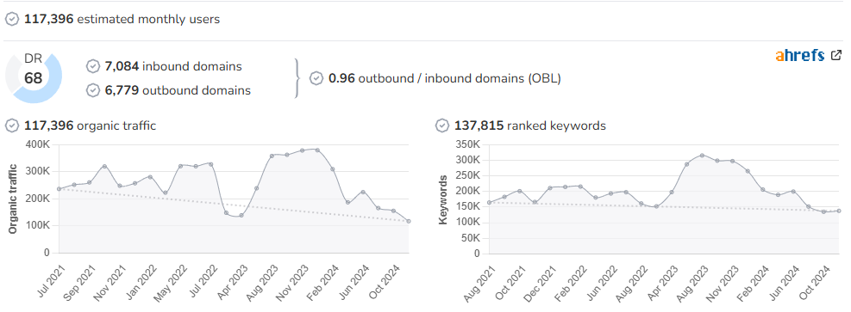Click the check icon next to outbound domains
851x312 pixels.
tap(93, 90)
